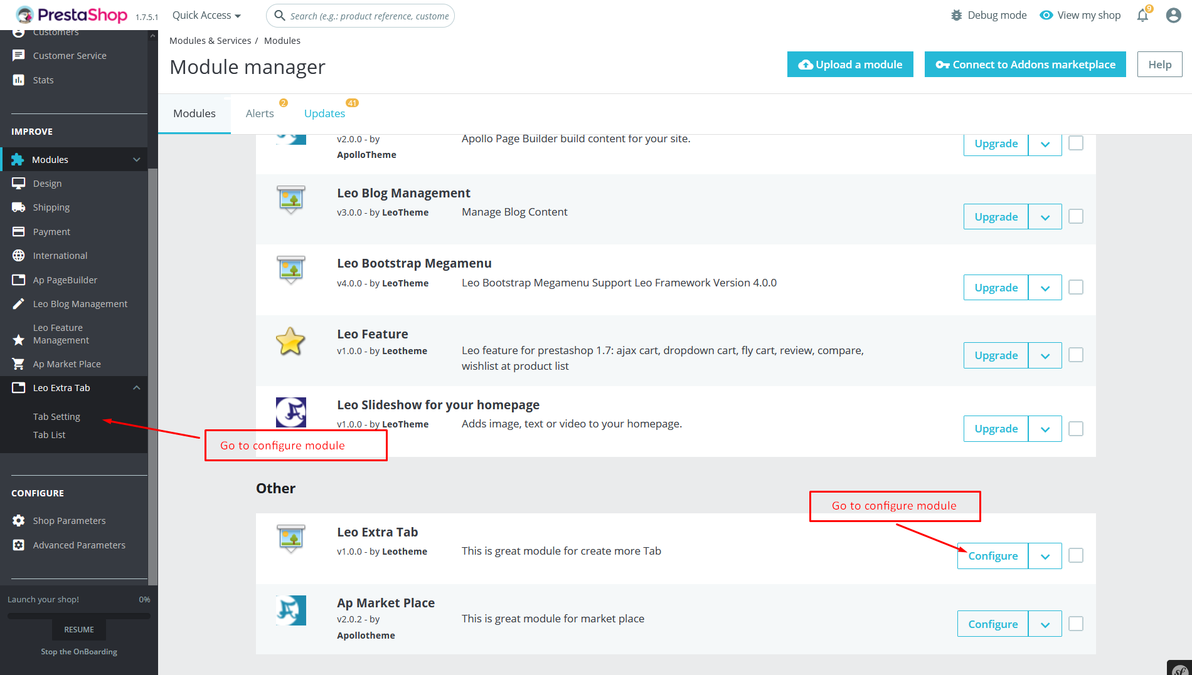Switch to the Alerts tab

pos(260,113)
